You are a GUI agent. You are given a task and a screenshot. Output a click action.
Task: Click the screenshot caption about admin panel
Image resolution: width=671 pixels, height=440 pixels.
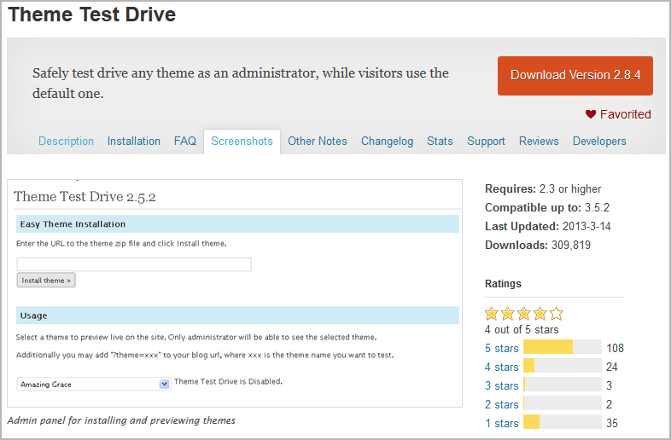pos(121,420)
